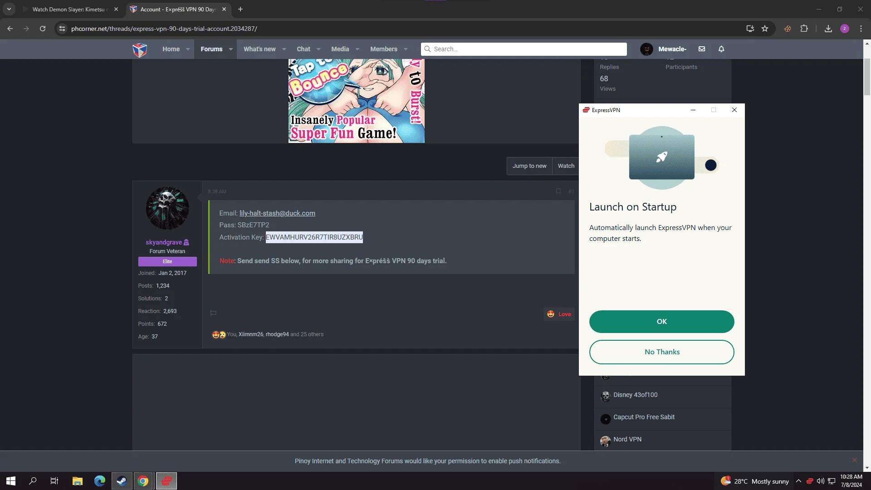Open the What's new navigation item
The height and width of the screenshot is (490, 871).
click(x=259, y=49)
